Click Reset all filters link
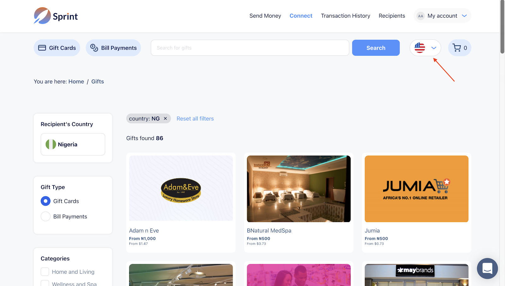Screen dimensions: 505x286 point(195,119)
